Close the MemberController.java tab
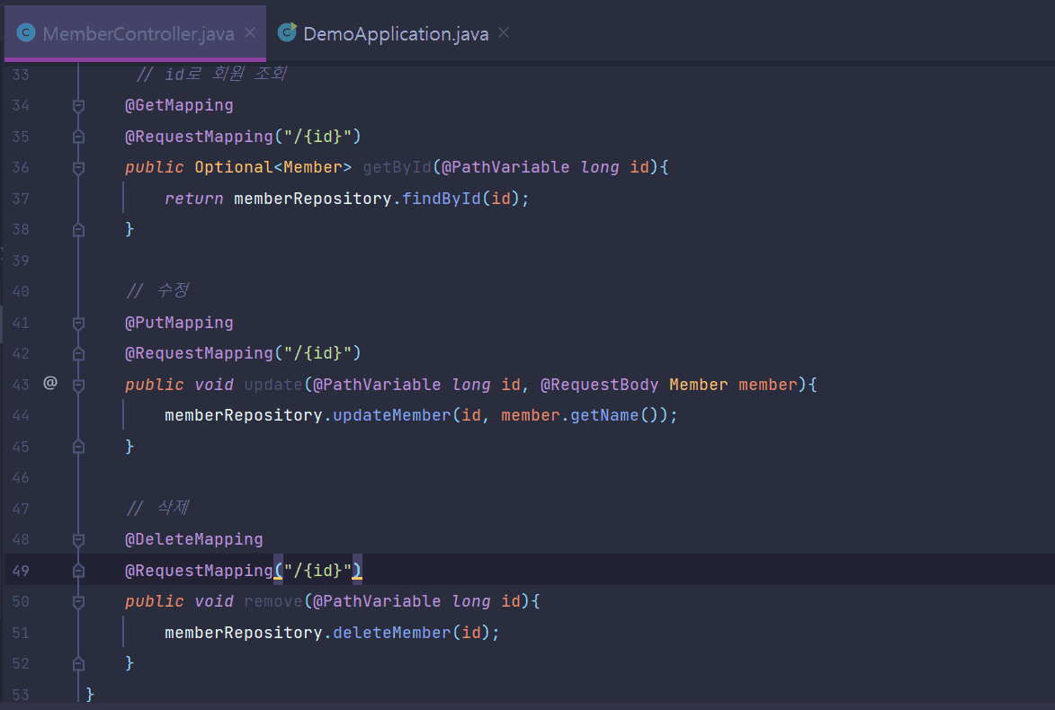Image resolution: width=1055 pixels, height=710 pixels. click(250, 33)
